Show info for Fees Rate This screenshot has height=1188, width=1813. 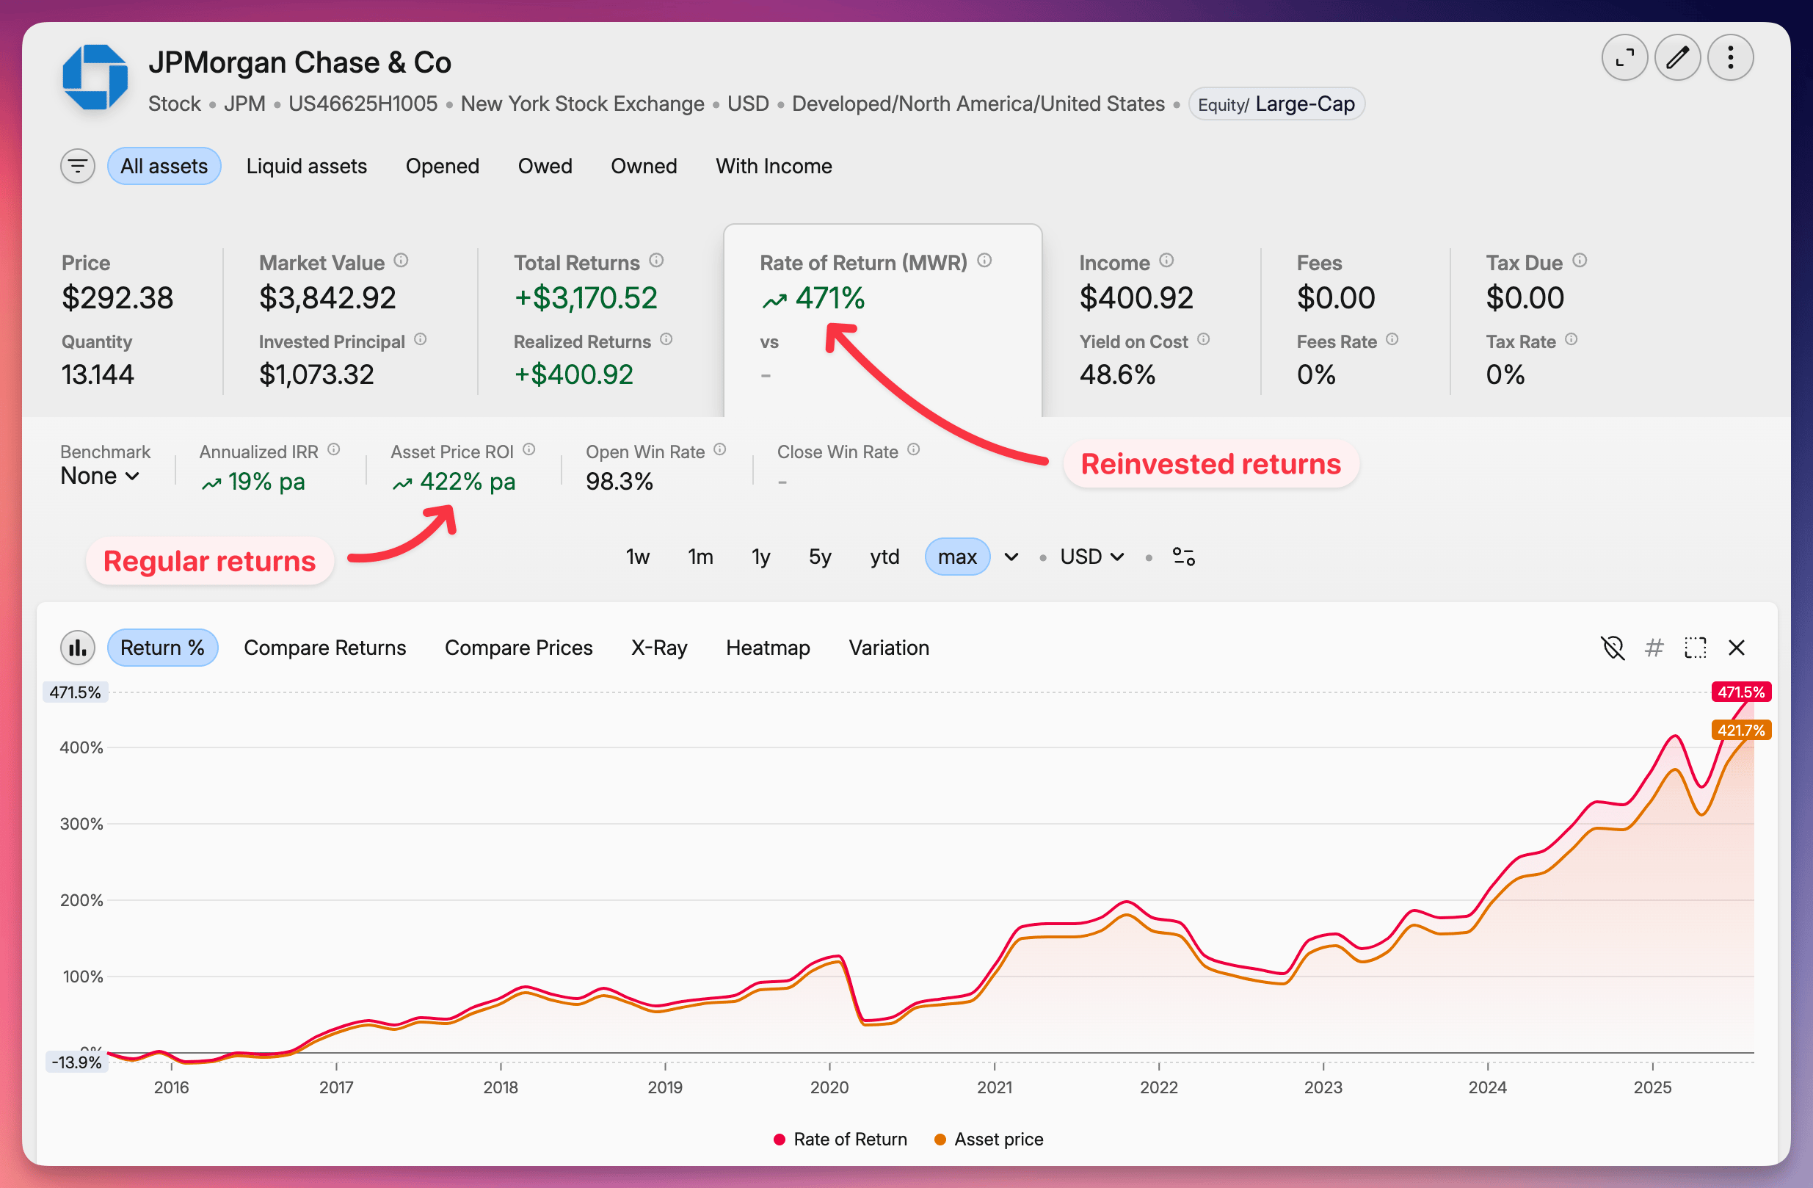point(1392,340)
